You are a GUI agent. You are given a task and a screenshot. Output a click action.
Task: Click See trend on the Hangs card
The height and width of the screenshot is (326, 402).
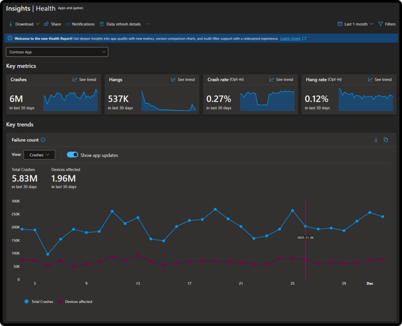183,79
